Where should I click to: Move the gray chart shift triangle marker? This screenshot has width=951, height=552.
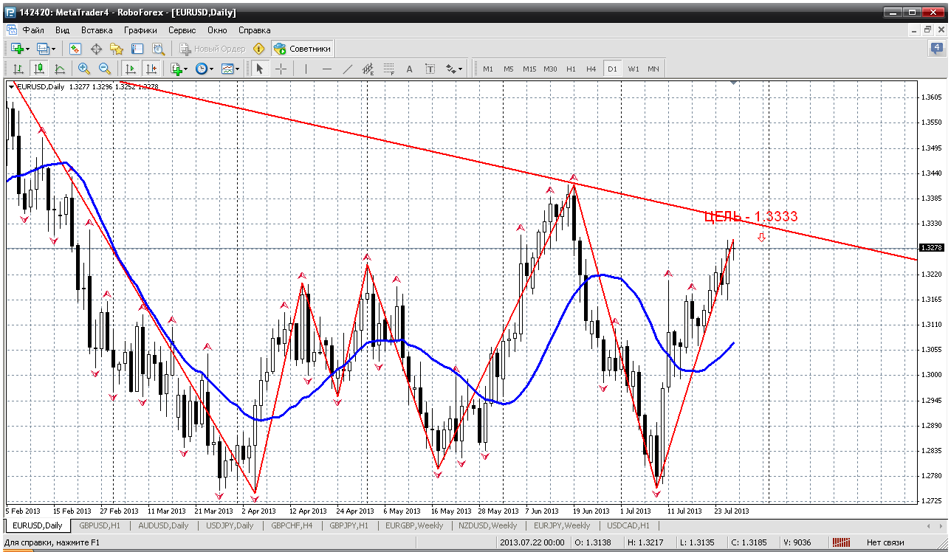733,83
